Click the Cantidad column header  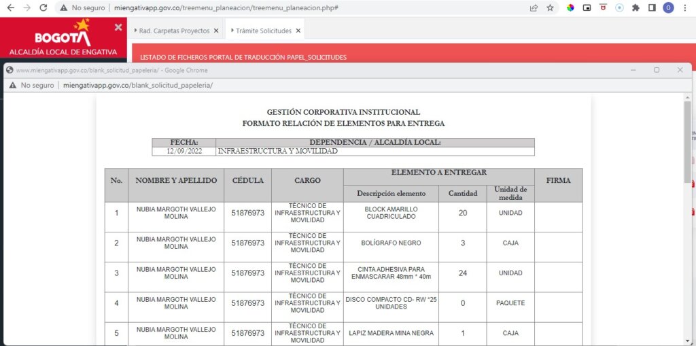coord(462,194)
